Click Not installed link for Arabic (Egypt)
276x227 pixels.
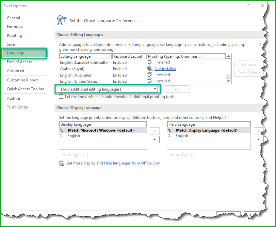(x=165, y=69)
